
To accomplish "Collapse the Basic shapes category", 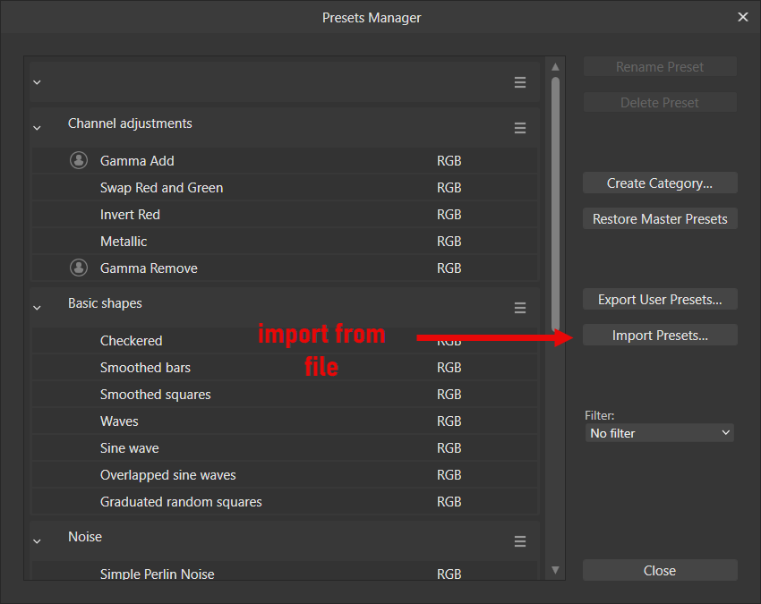I will tap(37, 308).
